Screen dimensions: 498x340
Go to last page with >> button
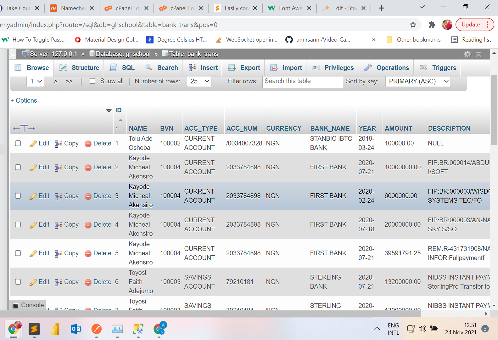point(69,81)
